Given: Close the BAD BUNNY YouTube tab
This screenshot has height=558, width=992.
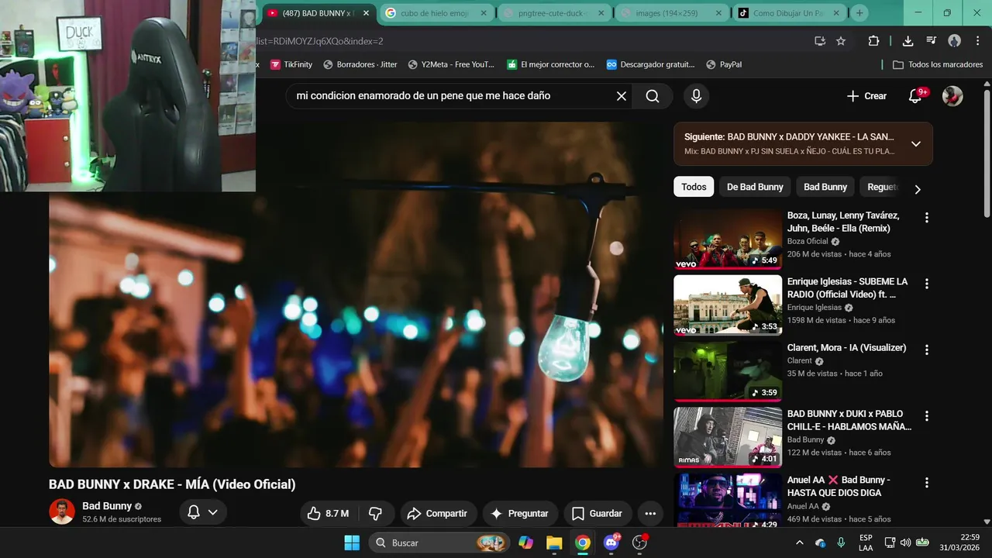Looking at the screenshot, I should coord(366,13).
